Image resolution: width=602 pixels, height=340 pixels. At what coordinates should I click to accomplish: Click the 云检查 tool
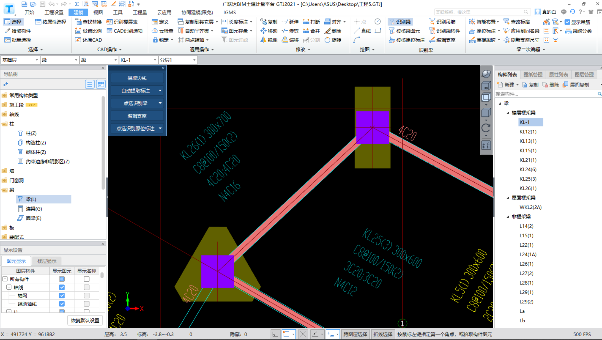[162, 31]
